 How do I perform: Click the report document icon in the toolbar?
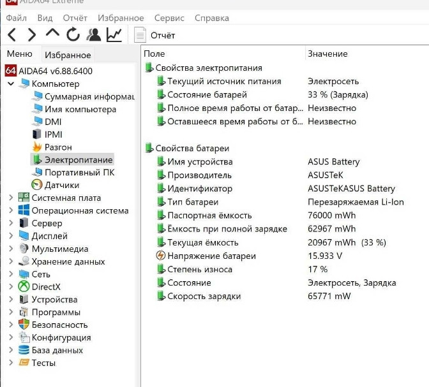140,34
